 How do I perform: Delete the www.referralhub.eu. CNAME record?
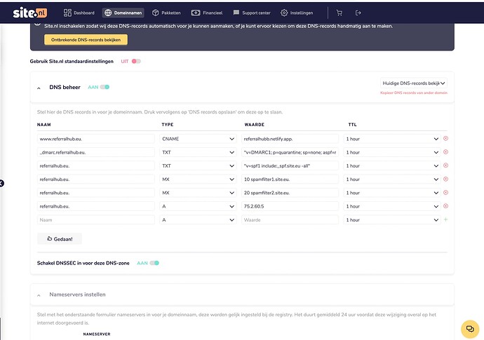coord(445,139)
